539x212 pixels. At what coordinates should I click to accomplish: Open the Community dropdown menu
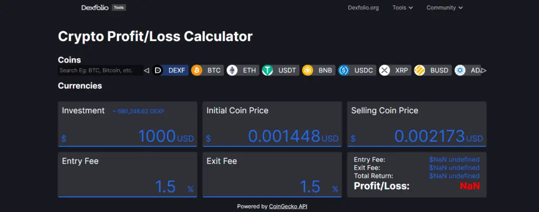pyautogui.click(x=445, y=8)
